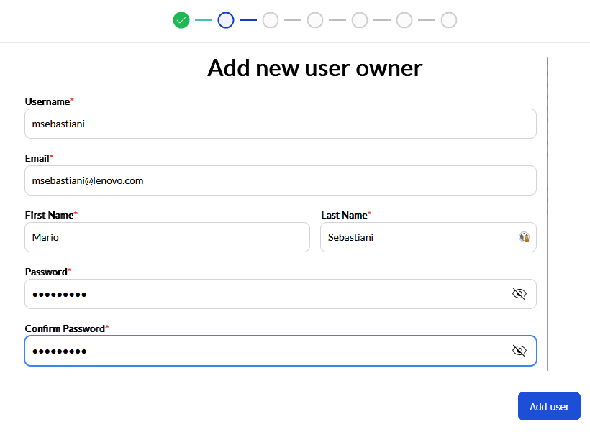This screenshot has height=432, width=590.
Task: Select the second step circle in progress bar
Action: [226, 20]
